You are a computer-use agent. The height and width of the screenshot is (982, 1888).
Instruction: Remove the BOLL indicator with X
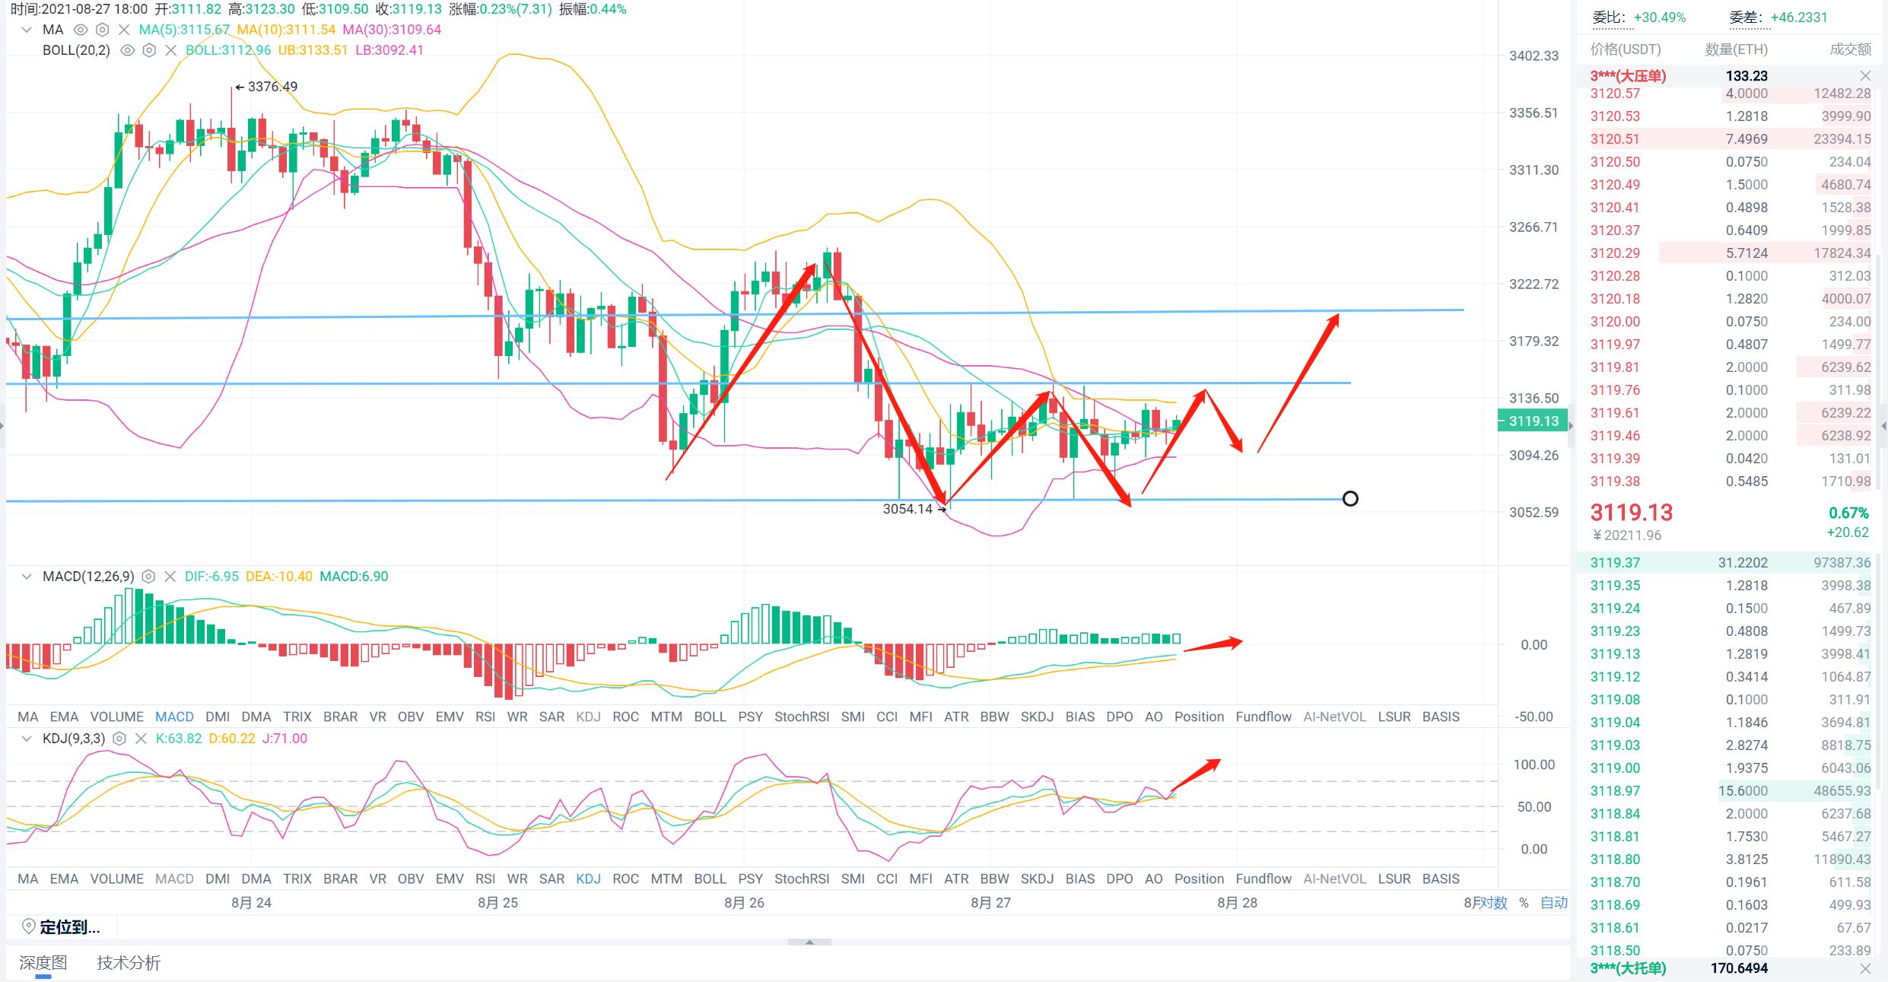click(x=170, y=50)
